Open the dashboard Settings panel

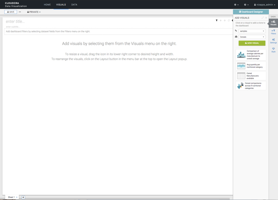click(x=273, y=41)
